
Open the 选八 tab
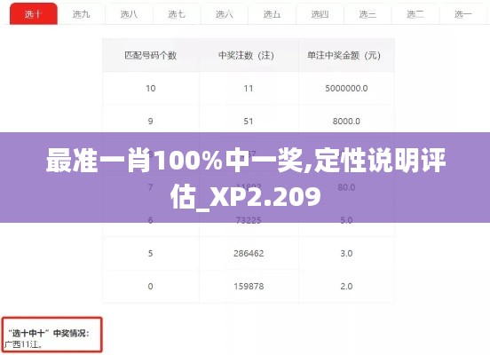click(x=129, y=13)
